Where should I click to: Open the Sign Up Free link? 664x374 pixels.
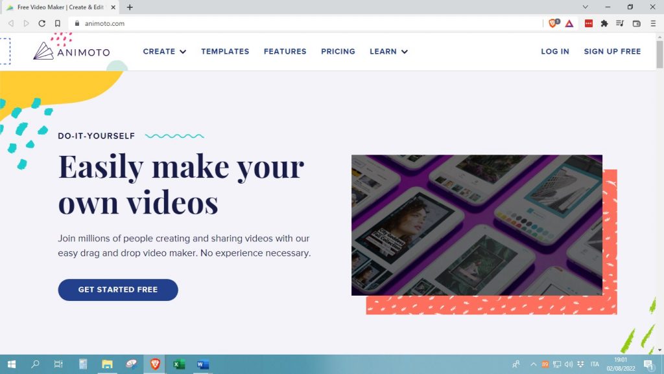pos(611,51)
